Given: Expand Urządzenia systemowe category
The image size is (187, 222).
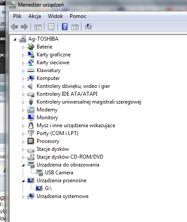Looking at the screenshot, I should click(x=23, y=197).
